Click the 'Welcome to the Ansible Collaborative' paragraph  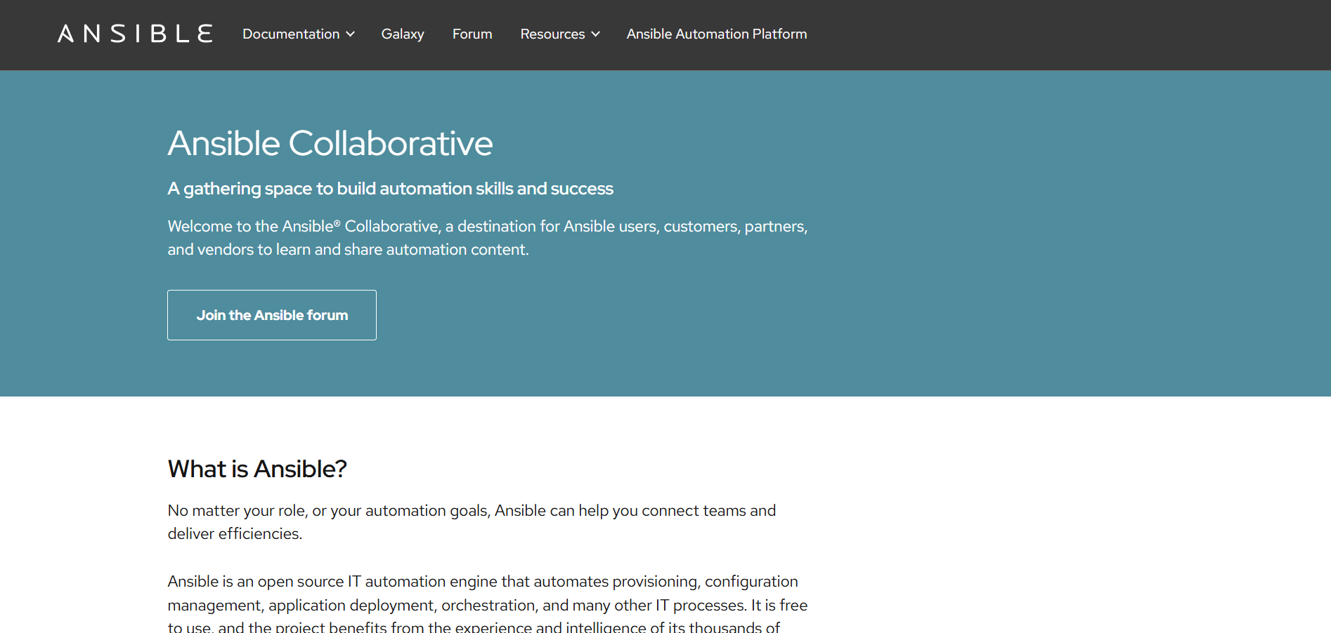pos(488,238)
